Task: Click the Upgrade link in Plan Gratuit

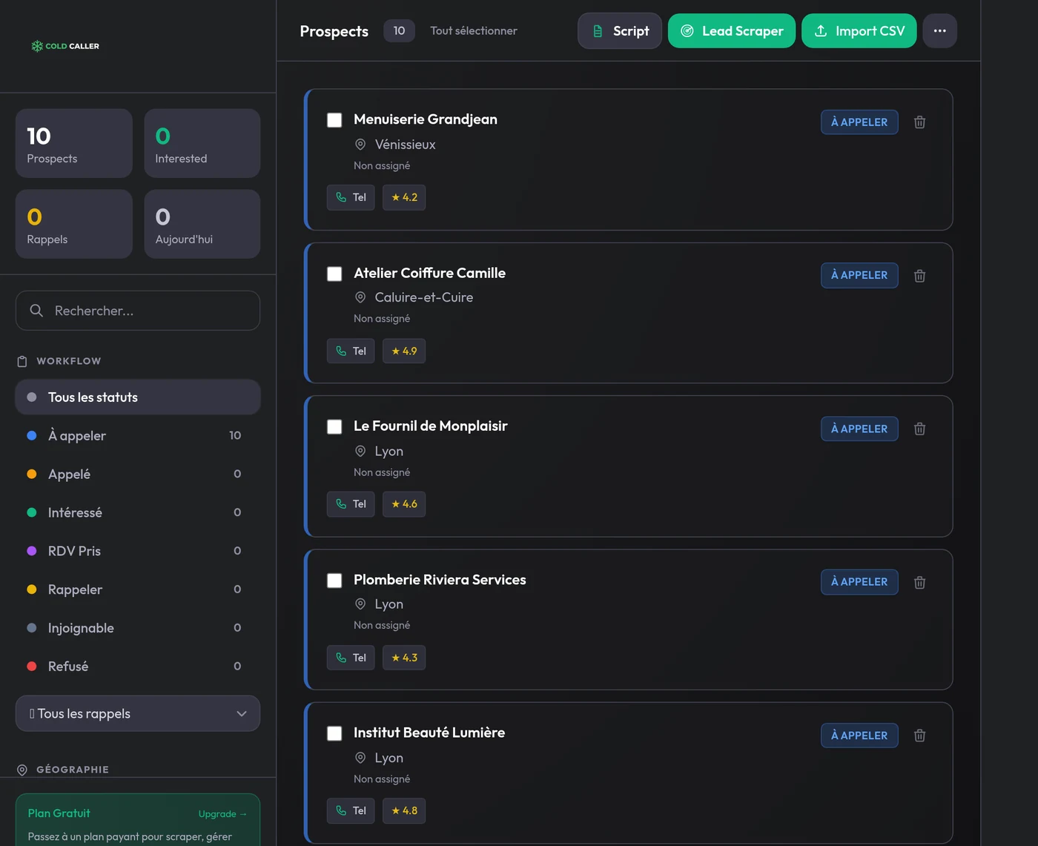Action: 222,814
